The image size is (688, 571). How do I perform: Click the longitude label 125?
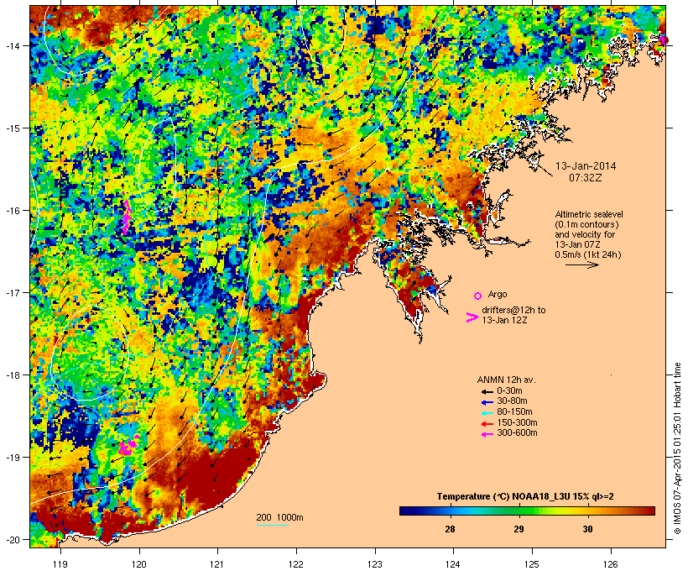532,564
